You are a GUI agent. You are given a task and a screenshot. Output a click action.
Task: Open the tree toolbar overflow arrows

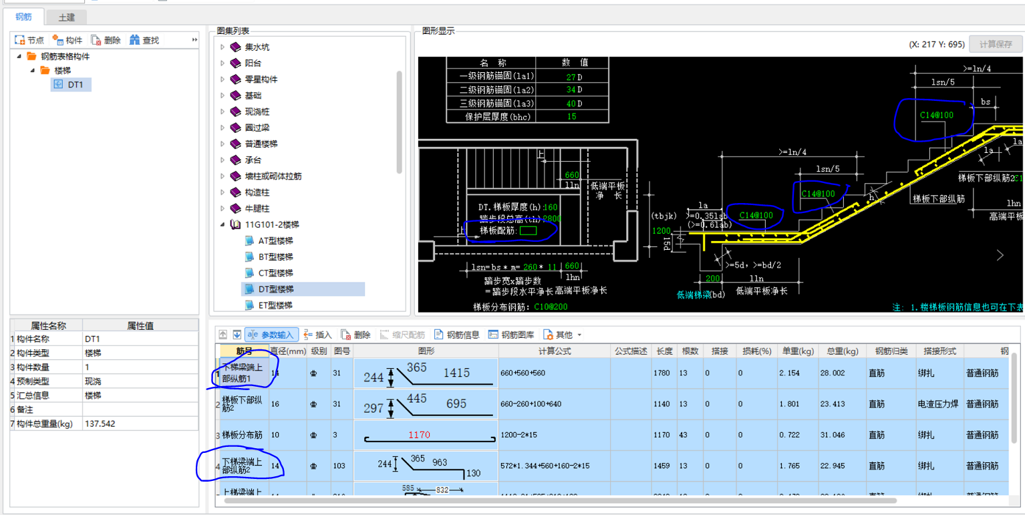pos(194,40)
